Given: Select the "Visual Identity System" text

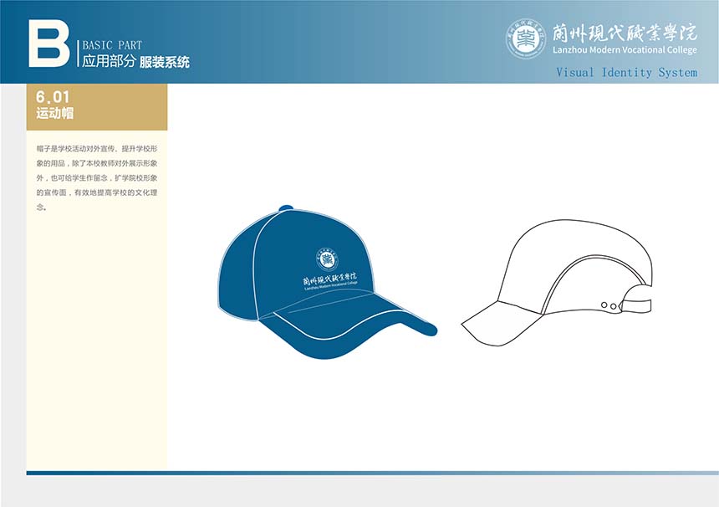Looking at the screenshot, I should pos(626,73).
